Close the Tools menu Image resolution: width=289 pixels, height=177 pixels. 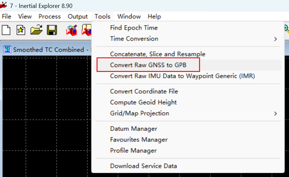coord(103,17)
